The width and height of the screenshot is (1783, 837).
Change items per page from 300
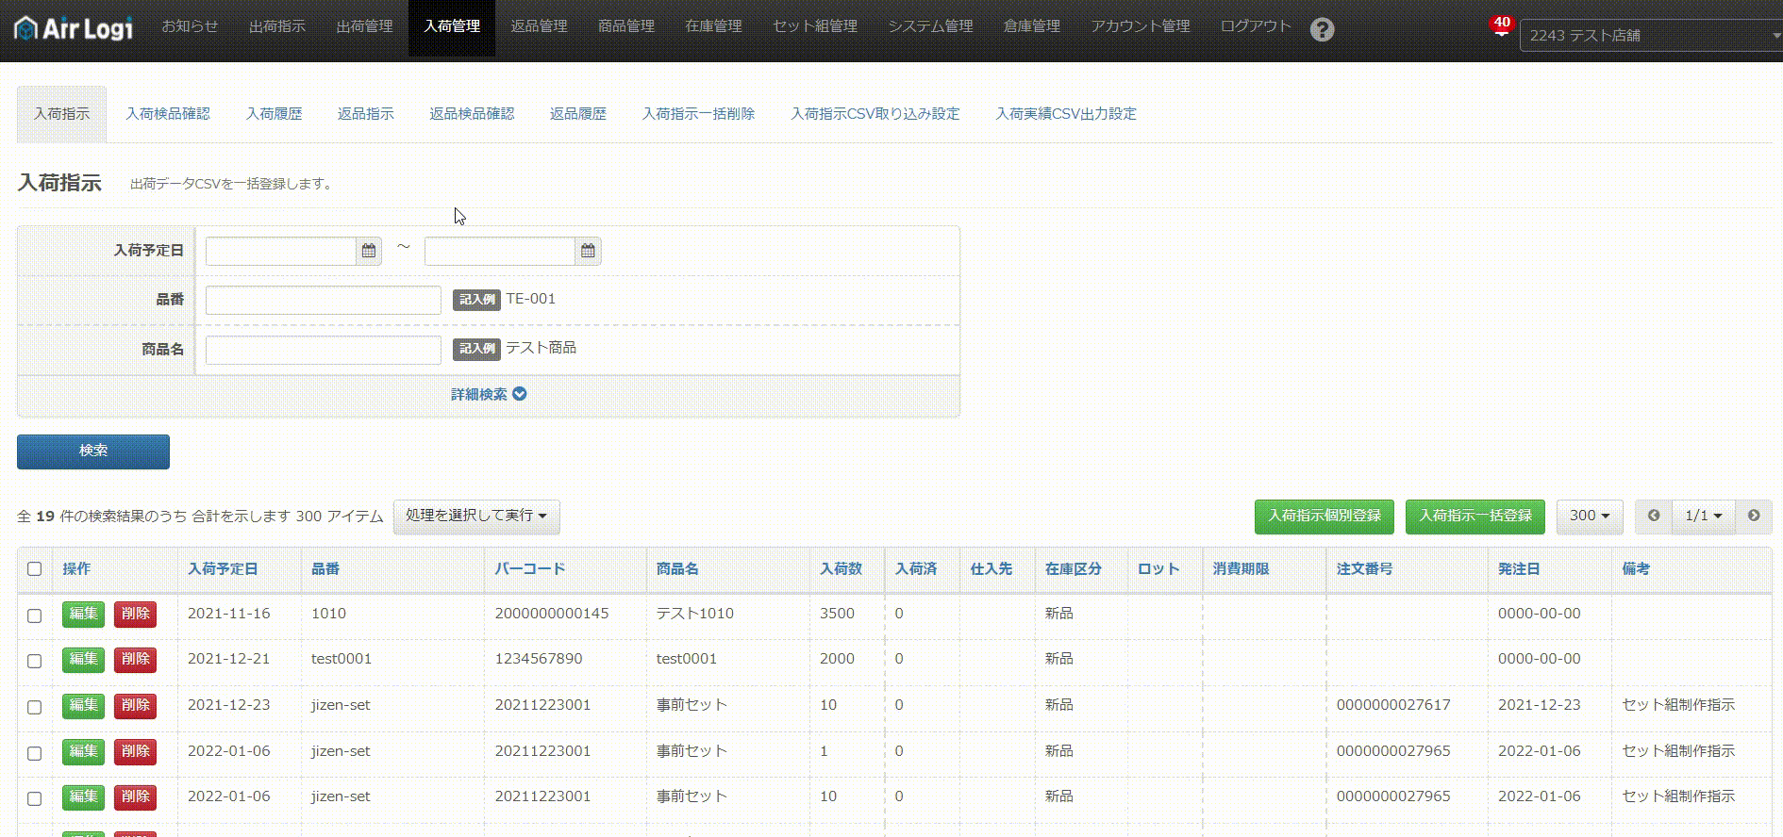point(1589,516)
